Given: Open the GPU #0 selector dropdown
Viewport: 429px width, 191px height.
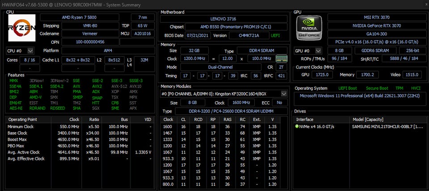Looking at the screenshot, I should coord(308,51).
